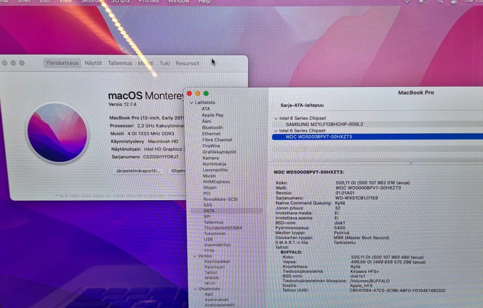Select NVMExpress in the sidebar
The image size is (483, 308).
click(x=216, y=182)
